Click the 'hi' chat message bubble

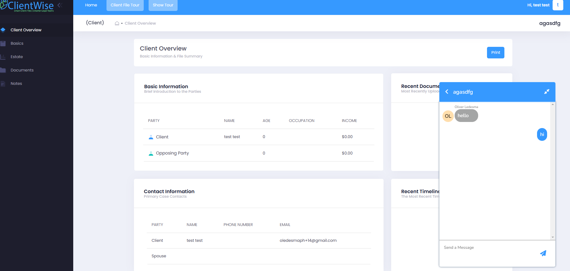542,134
